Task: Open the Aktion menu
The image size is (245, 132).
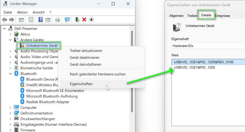Action: (x=22, y=12)
